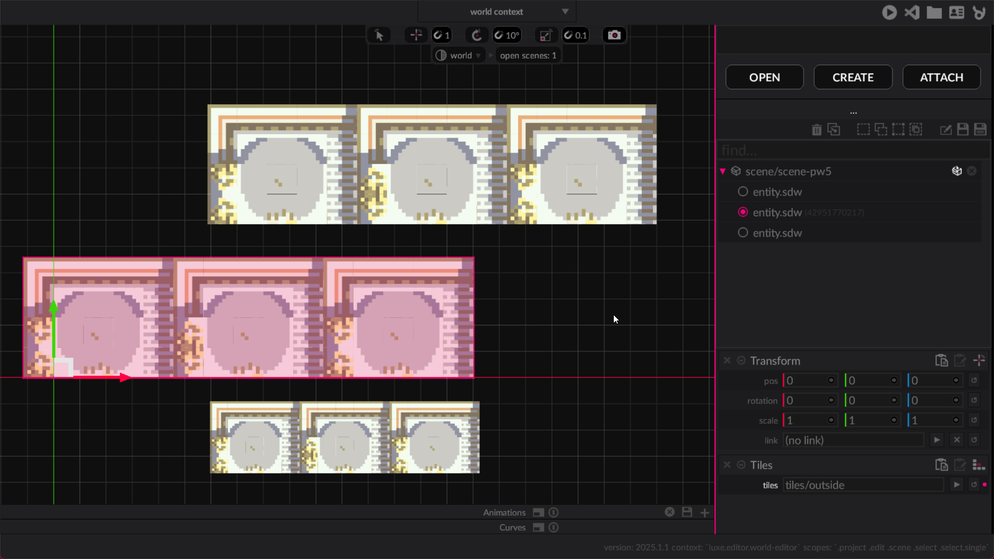The width and height of the screenshot is (994, 559).
Task: Click the ATTACH button
Action: tap(941, 78)
